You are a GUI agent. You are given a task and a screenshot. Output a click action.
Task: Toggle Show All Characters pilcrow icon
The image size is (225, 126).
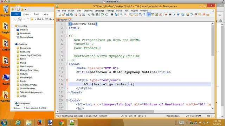point(144,14)
